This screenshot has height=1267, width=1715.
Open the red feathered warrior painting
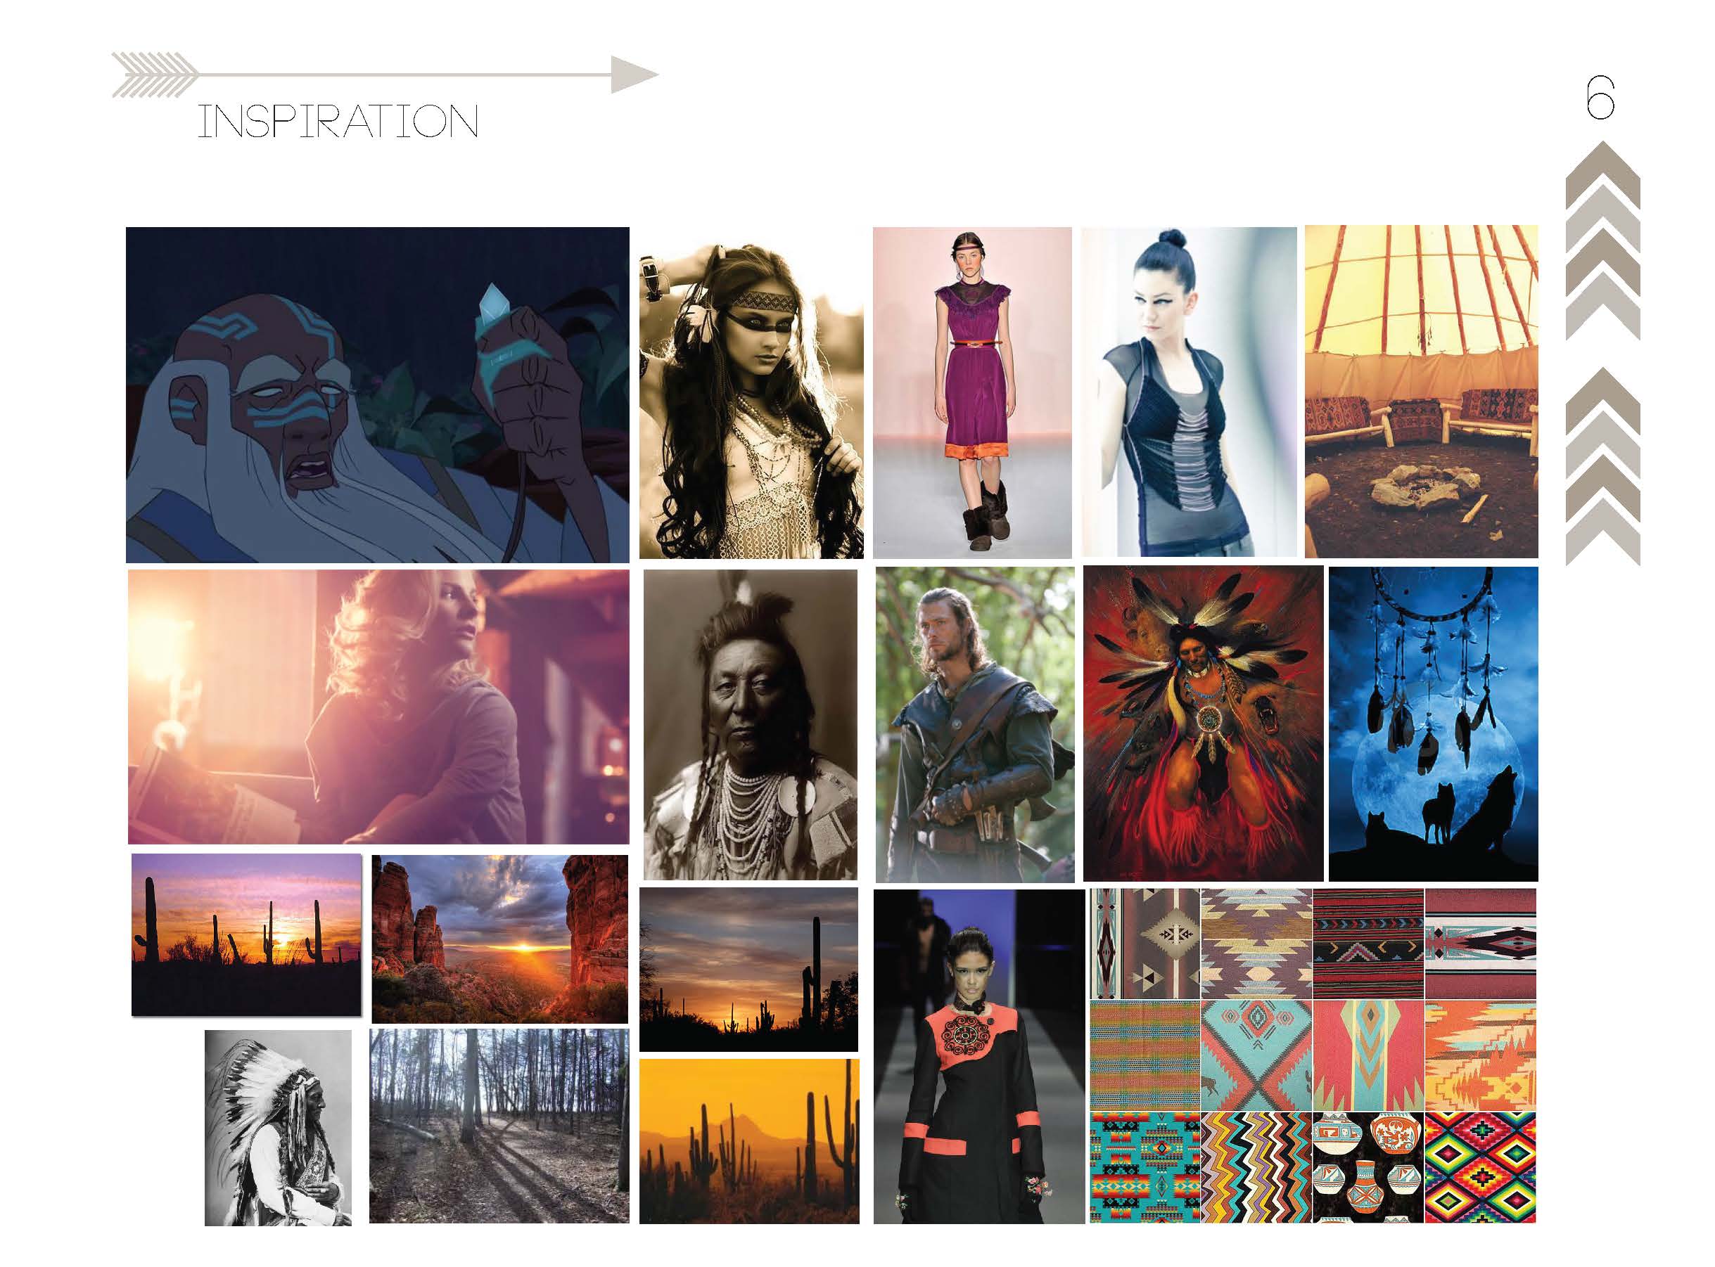point(1203,723)
